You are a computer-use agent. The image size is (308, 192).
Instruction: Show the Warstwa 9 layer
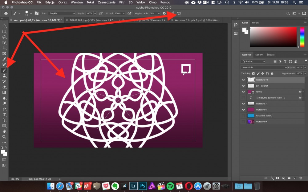[x=243, y=122]
